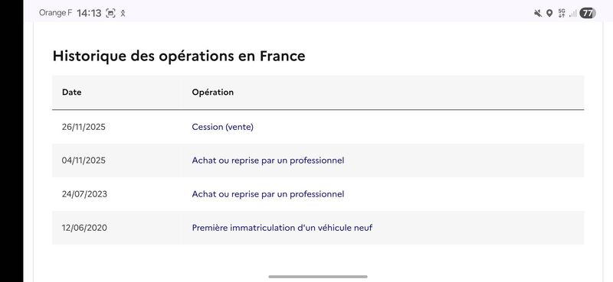
Task: Tap the bottom navigation gesture bar
Action: click(318, 277)
